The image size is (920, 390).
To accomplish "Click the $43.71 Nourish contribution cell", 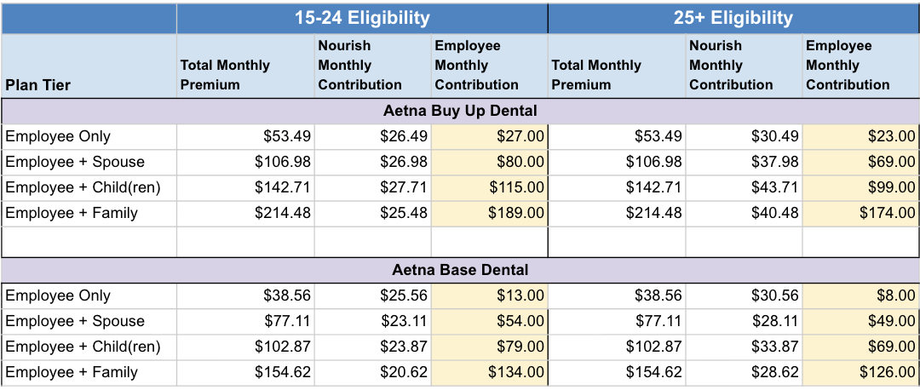I will pyautogui.click(x=744, y=187).
